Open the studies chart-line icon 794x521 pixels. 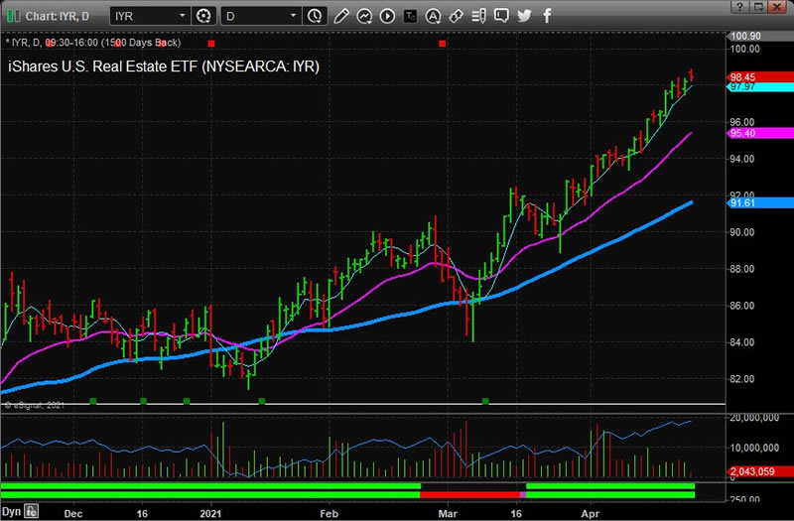click(x=364, y=16)
